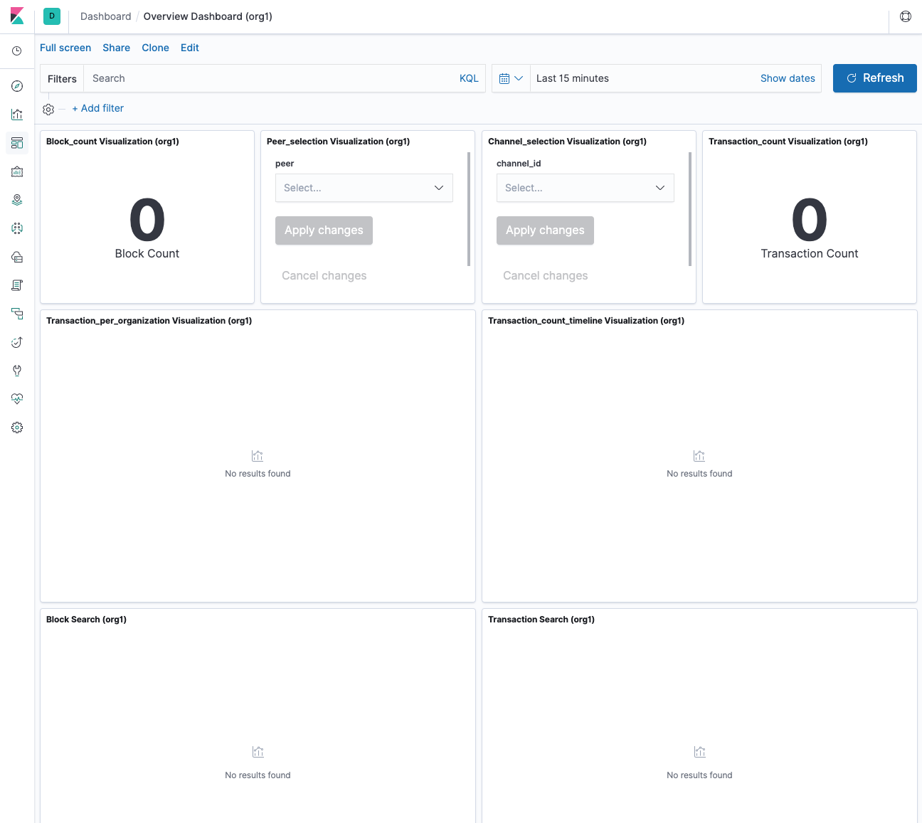This screenshot has height=823, width=922.
Task: Click Show dates link
Action: [788, 78]
